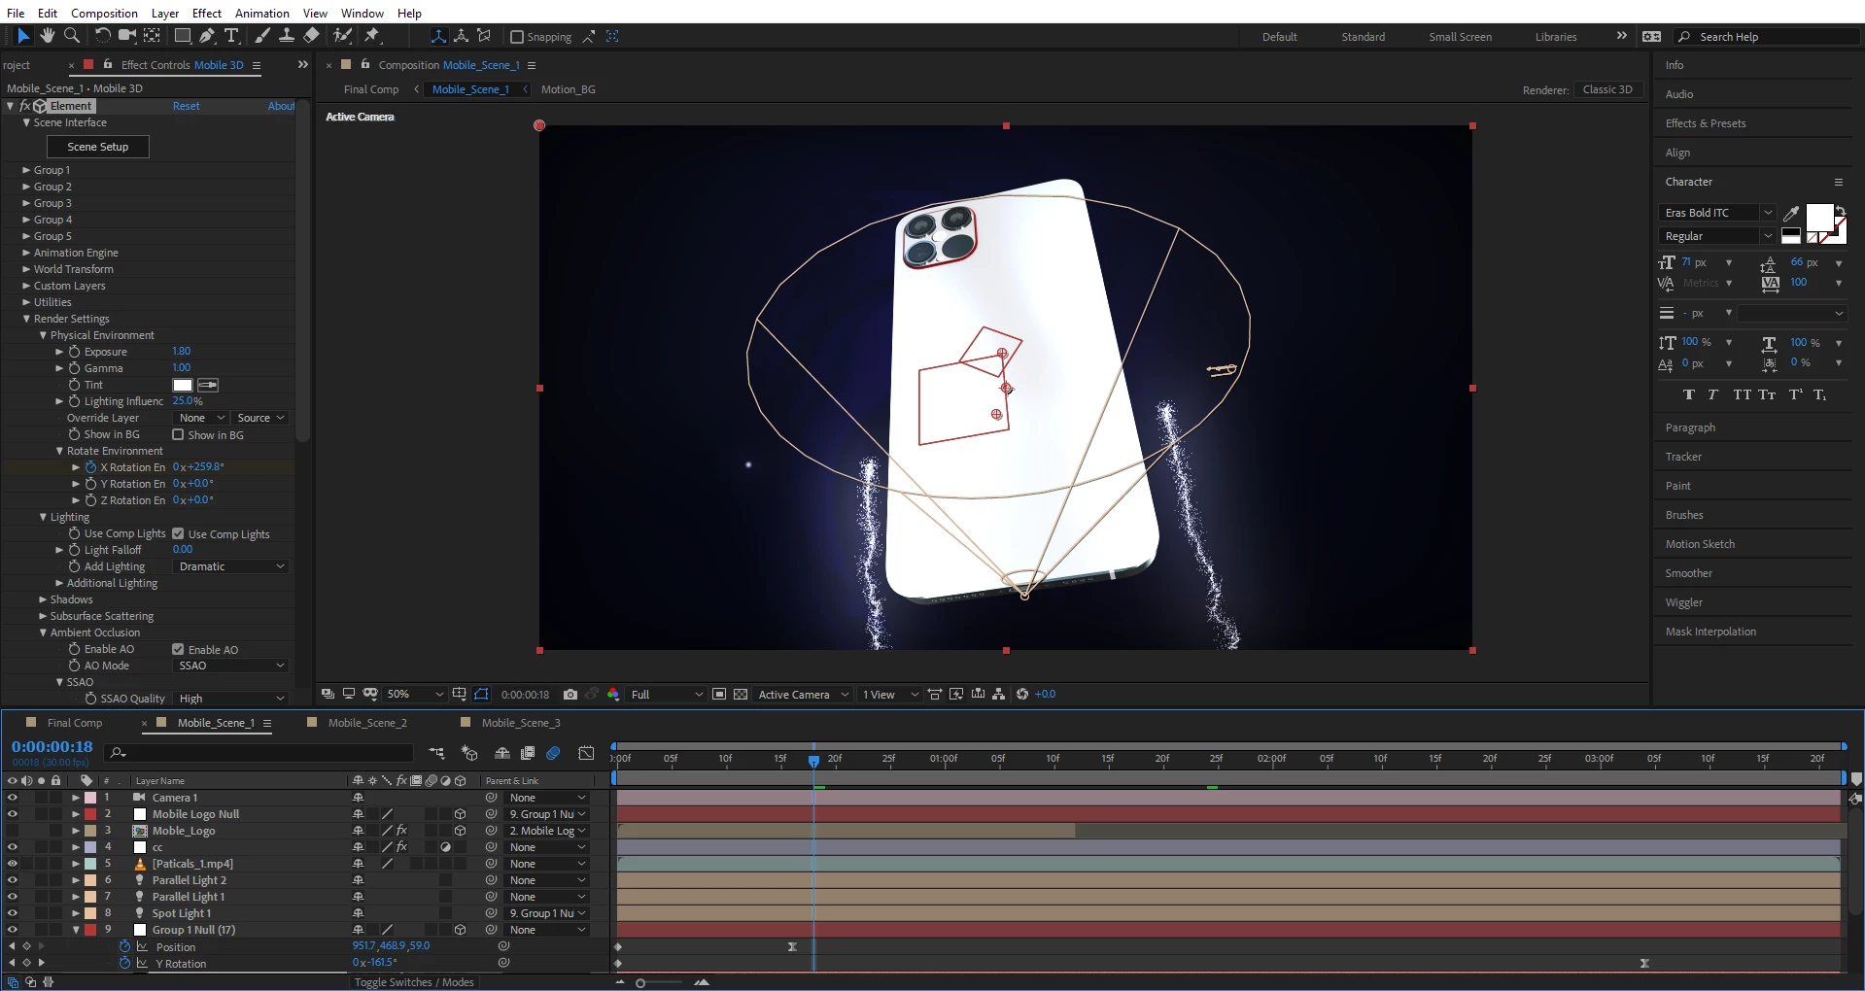Screen dimensions: 1865x991
Task: Click the Character fill color swatch
Action: (1819, 218)
